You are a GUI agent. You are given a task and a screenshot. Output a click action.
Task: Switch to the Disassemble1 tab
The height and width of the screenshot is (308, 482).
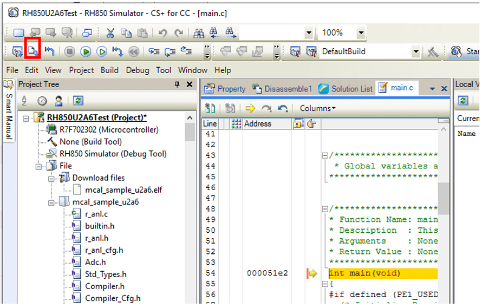(283, 89)
